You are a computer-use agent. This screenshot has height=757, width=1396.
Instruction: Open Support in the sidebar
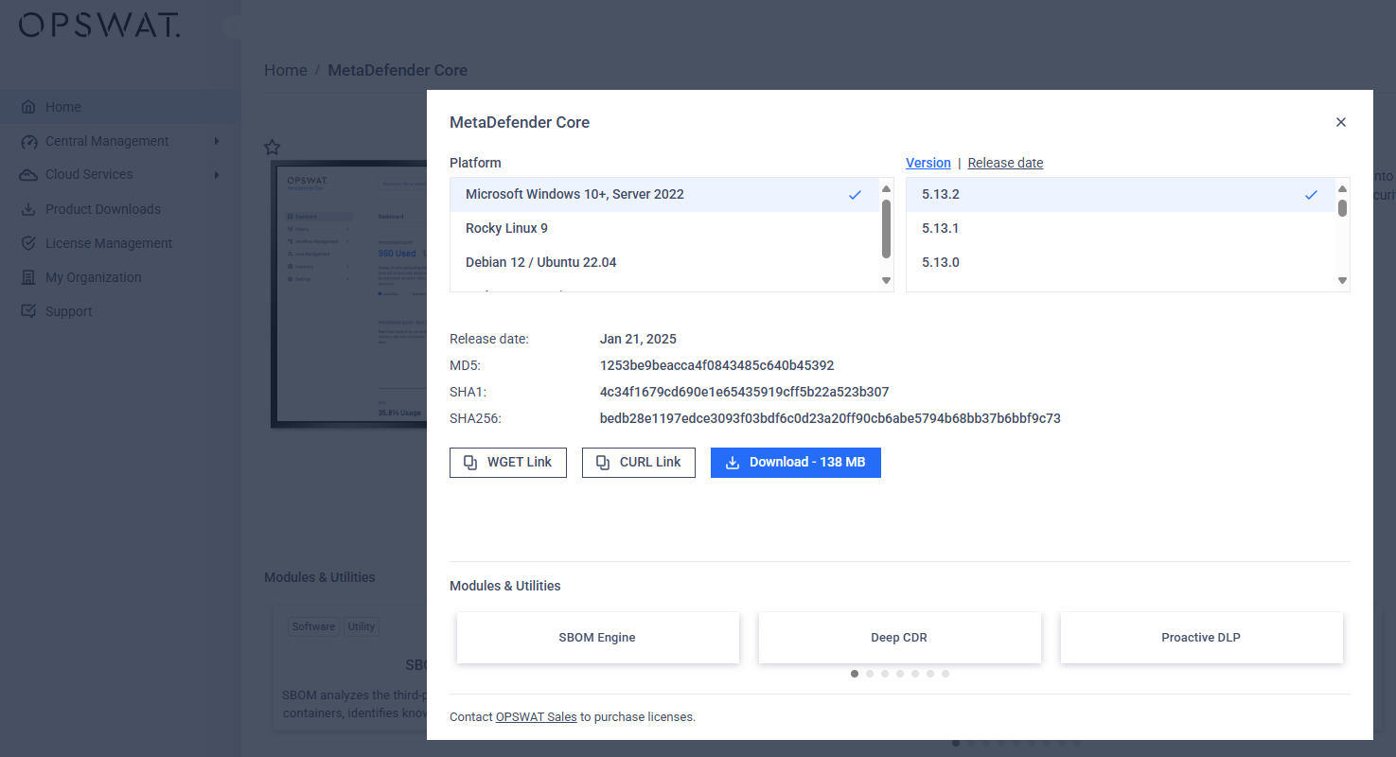pyautogui.click(x=120, y=311)
